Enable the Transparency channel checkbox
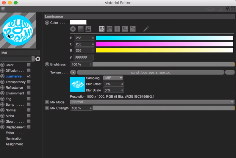Viewport: 236px width, 158px height. tap(29, 82)
